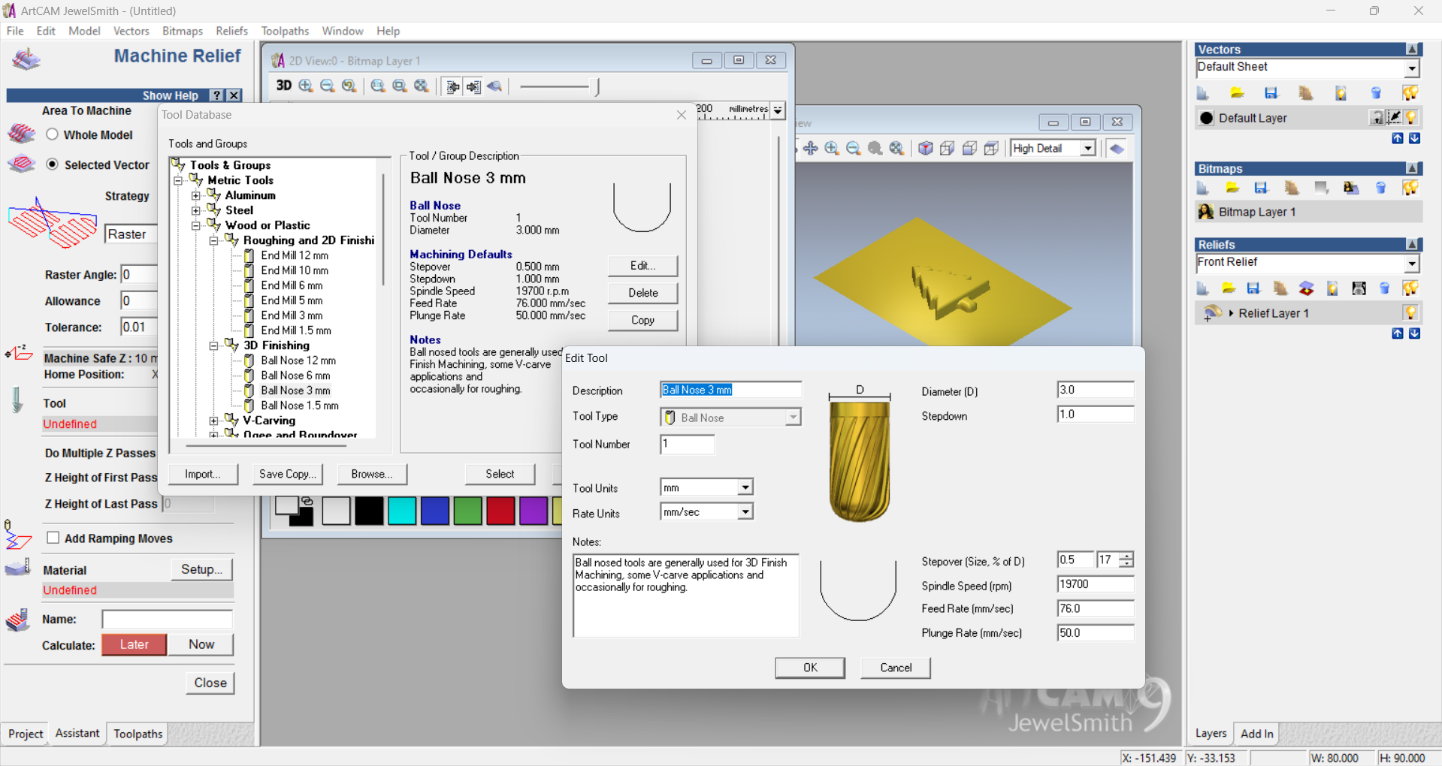Click the Copy button in Tool Database

[x=642, y=320]
